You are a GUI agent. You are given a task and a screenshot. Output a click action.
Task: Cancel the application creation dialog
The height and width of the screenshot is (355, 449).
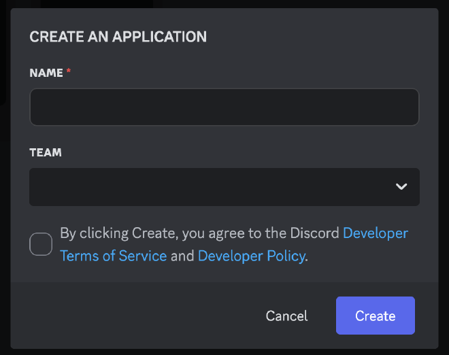[286, 316]
